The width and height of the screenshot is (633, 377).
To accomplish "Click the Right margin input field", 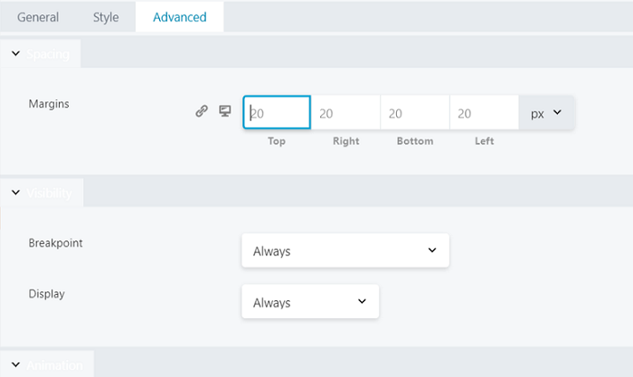I will [345, 113].
